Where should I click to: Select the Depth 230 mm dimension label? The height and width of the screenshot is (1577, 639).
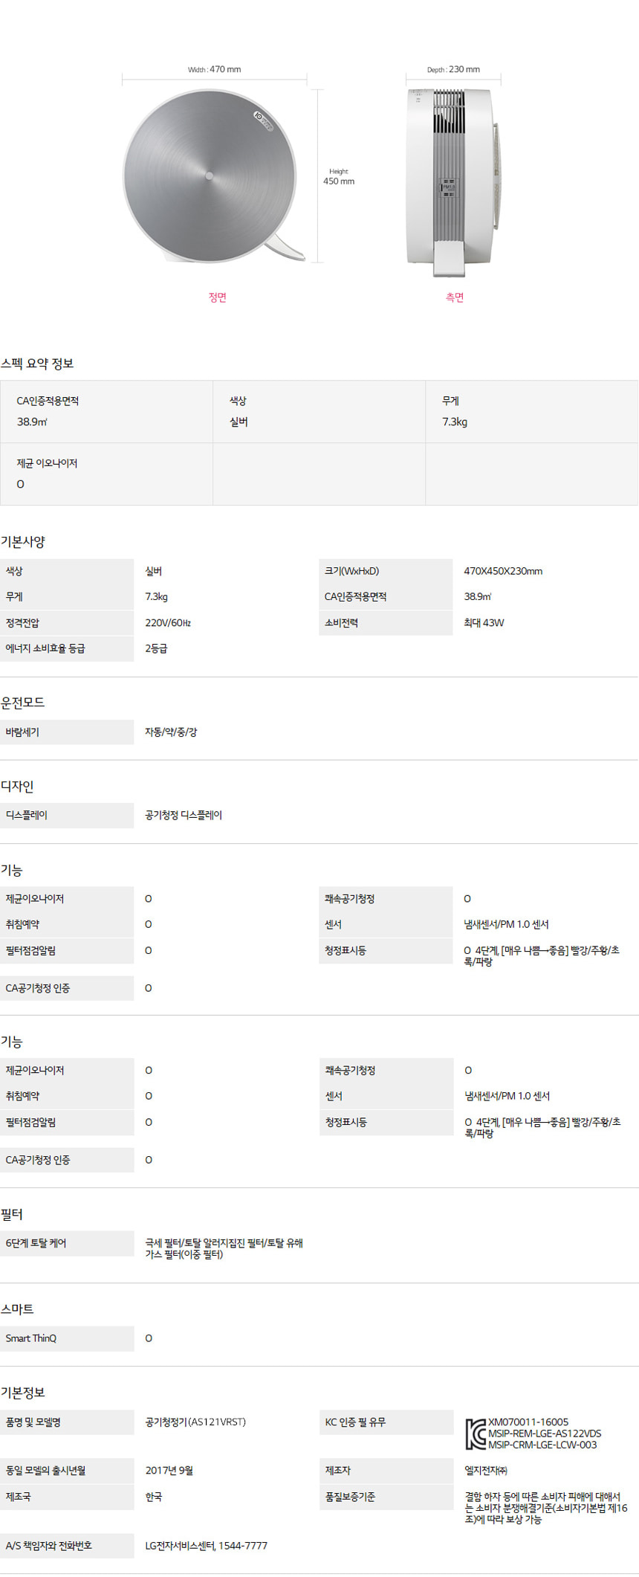click(x=453, y=69)
